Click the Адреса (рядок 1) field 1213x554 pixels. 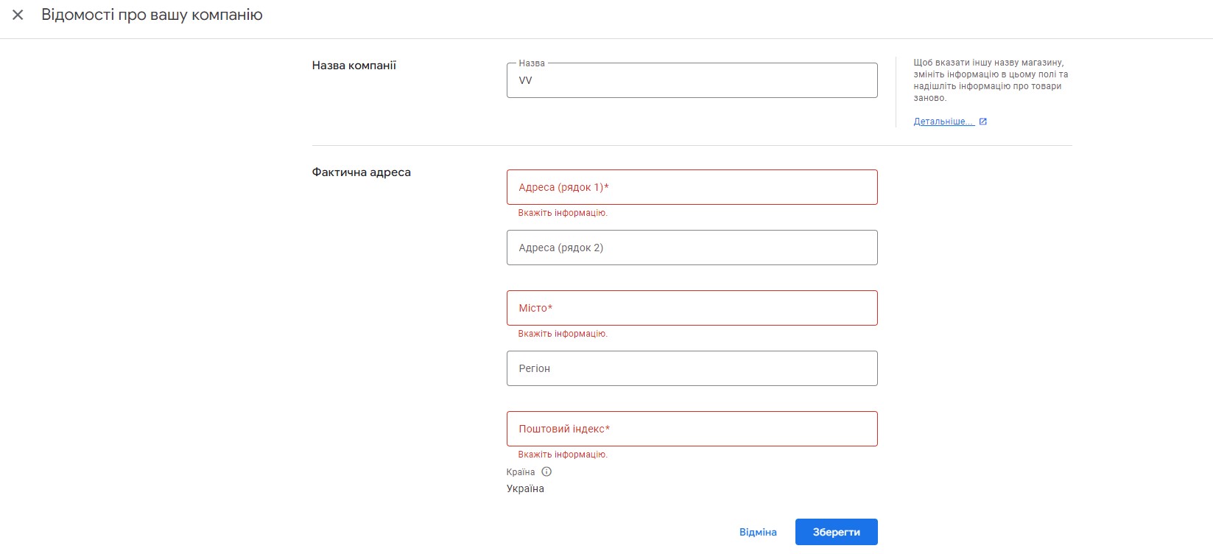click(692, 187)
